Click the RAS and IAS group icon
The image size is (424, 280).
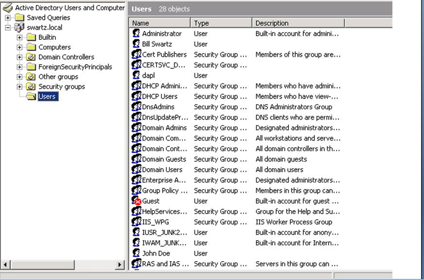136,263
